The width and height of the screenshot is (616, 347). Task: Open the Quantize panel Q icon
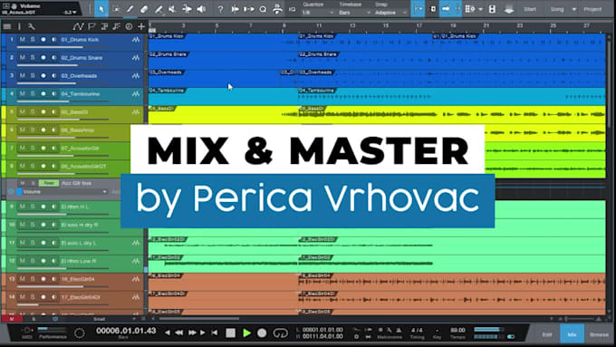tap(263, 9)
